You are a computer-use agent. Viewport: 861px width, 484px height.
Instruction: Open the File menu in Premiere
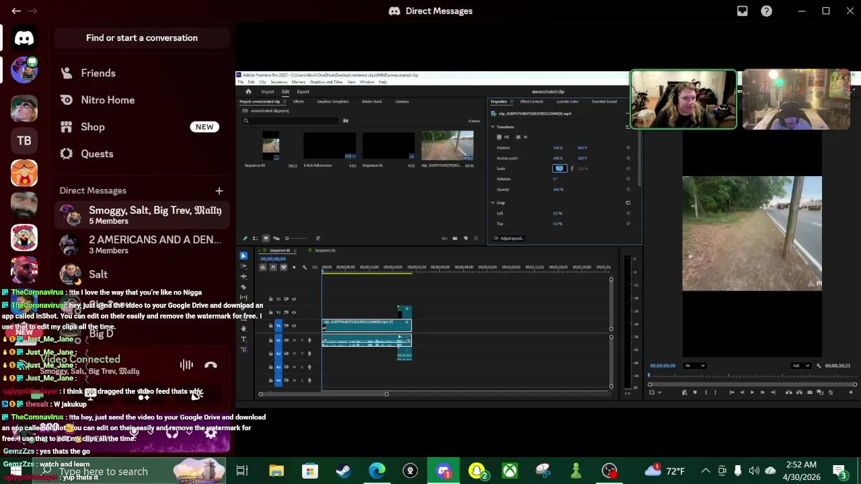pyautogui.click(x=240, y=82)
